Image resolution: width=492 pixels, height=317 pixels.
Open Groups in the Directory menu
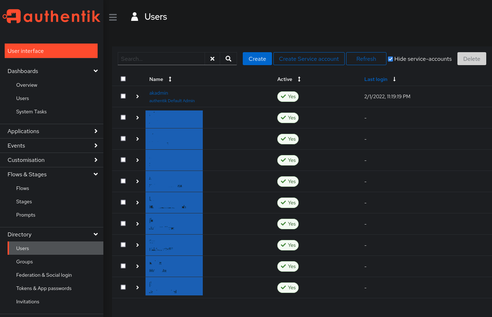click(24, 262)
